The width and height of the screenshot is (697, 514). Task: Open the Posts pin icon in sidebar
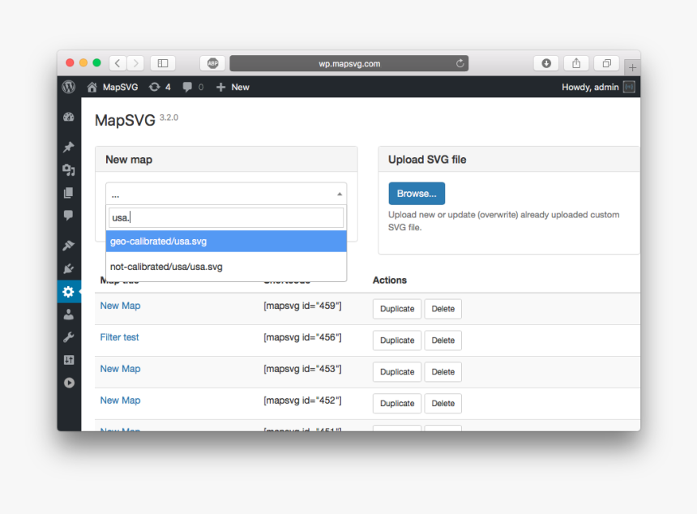(68, 148)
